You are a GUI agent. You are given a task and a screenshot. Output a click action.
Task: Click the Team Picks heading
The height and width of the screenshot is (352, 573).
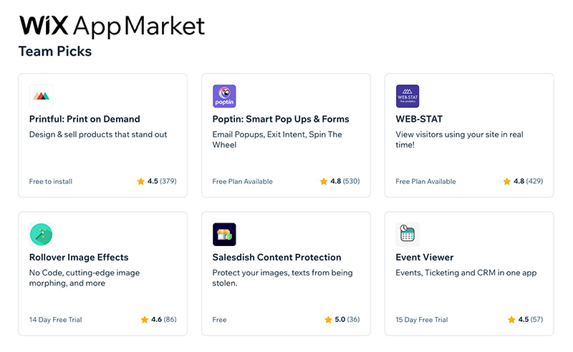[x=54, y=52]
